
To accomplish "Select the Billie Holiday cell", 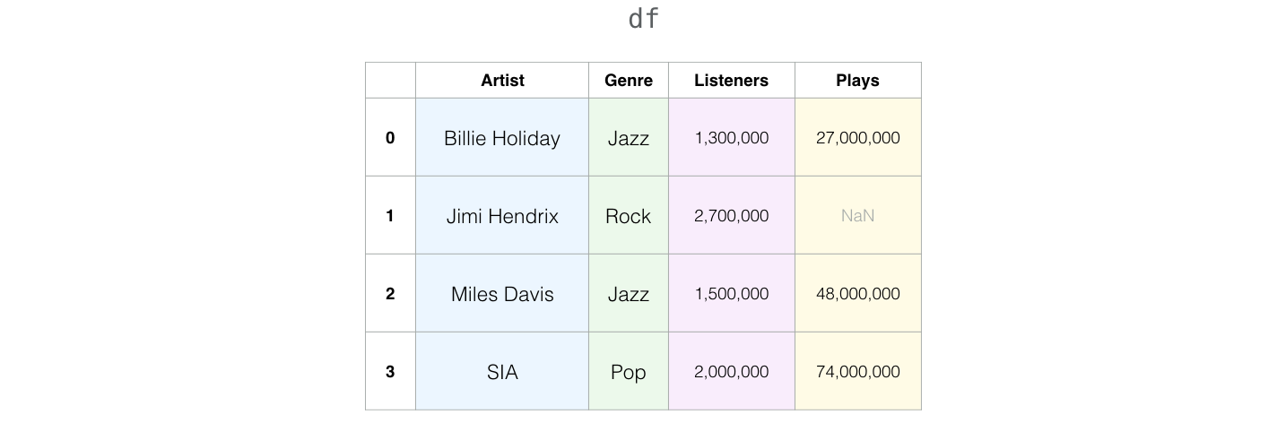I will [502, 138].
